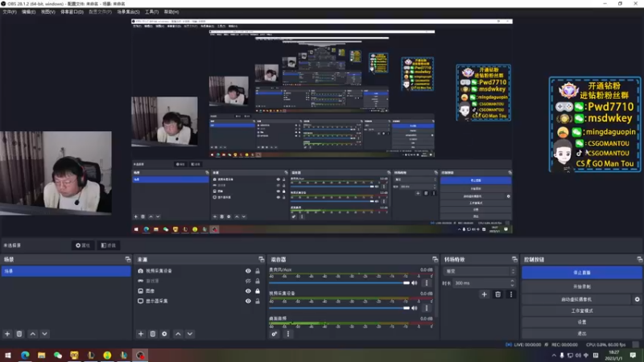This screenshot has height=362, width=644.
Task: Open source 滤镜 filters button
Action: click(x=109, y=245)
